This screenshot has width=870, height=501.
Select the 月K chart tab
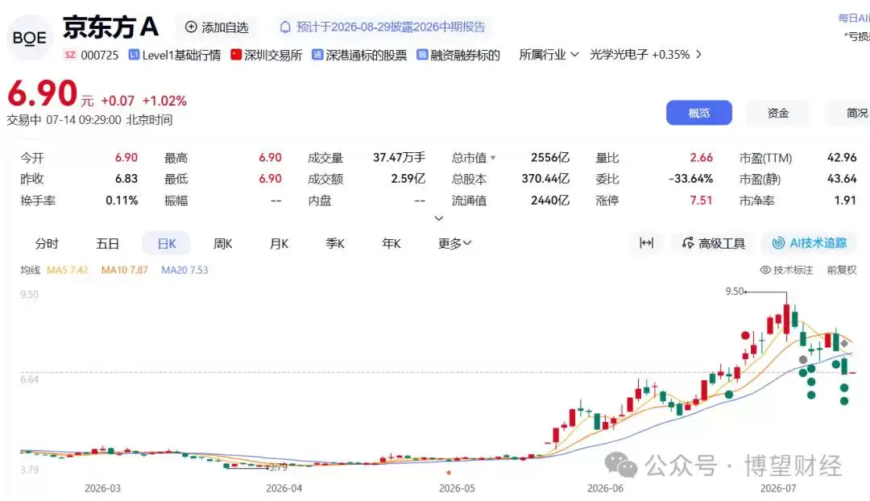click(x=279, y=243)
